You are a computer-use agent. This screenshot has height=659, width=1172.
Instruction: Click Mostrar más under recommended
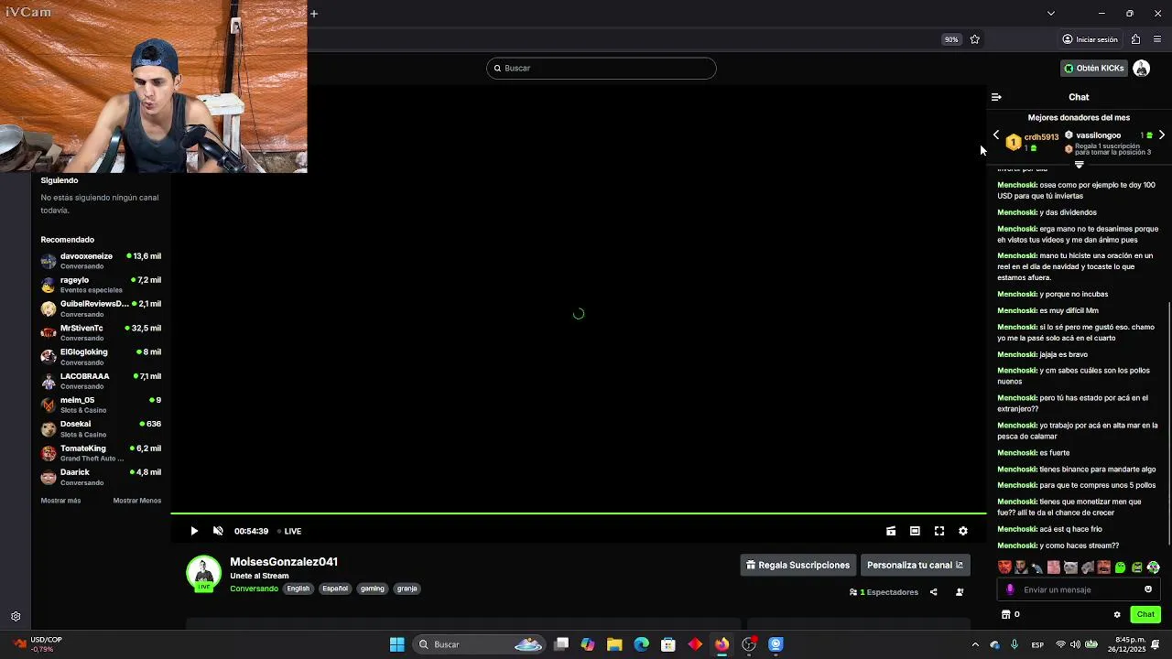60,501
